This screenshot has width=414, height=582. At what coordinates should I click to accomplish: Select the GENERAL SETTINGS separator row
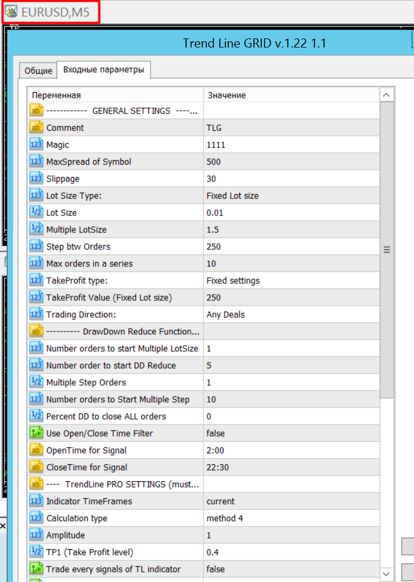204,111
